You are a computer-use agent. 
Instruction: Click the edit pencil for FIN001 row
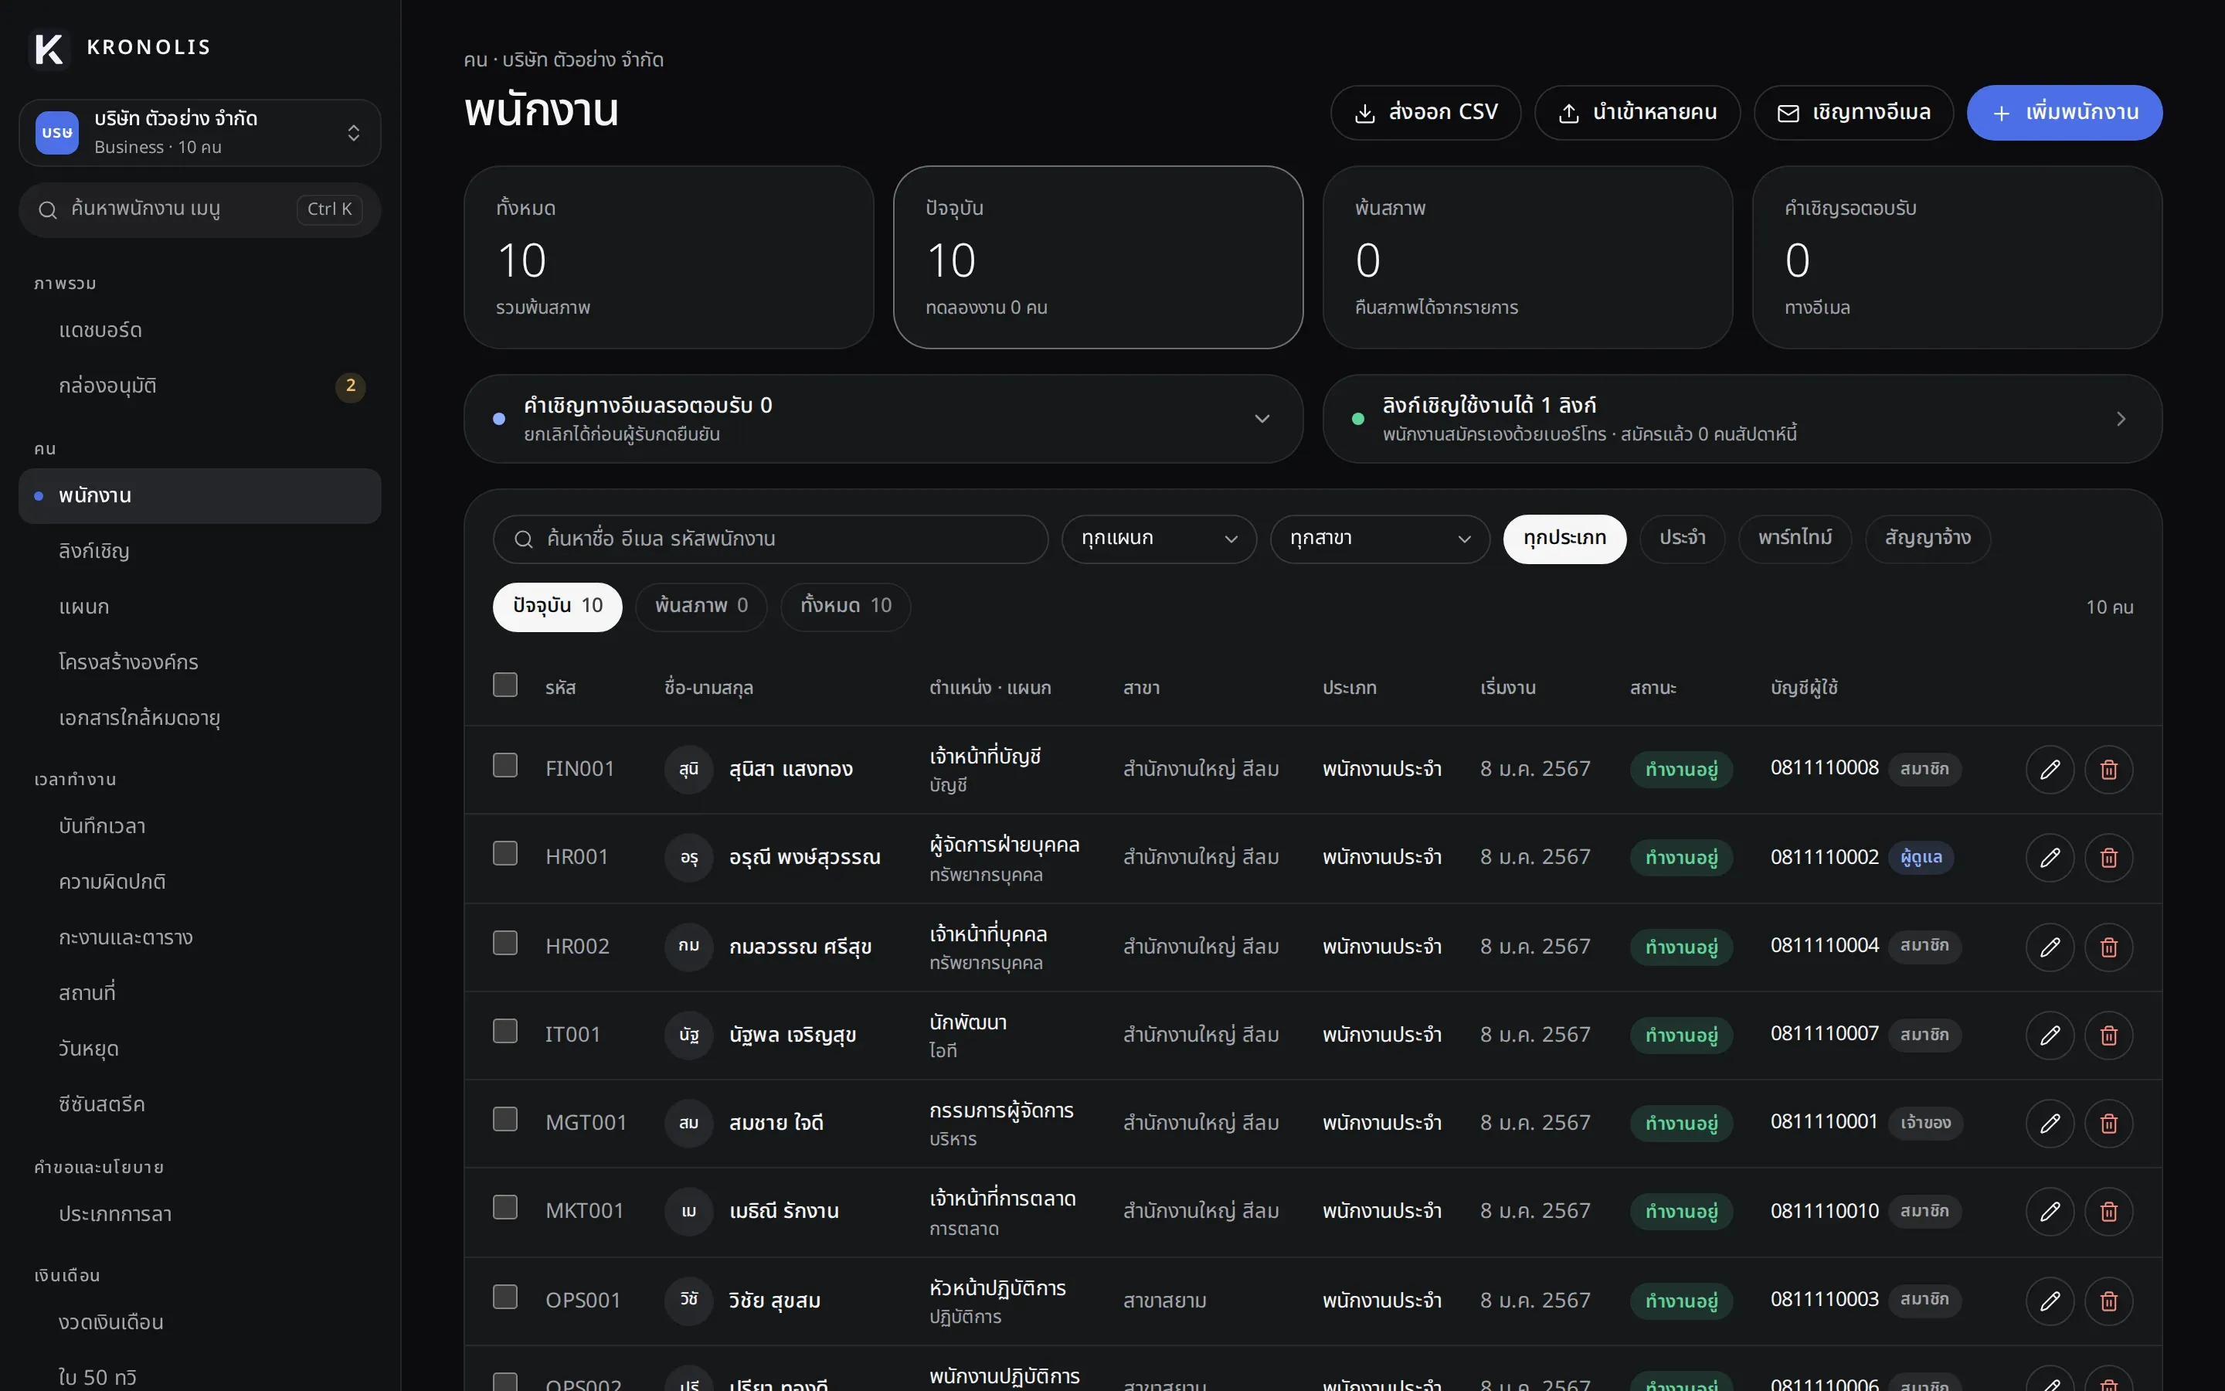tap(2050, 769)
